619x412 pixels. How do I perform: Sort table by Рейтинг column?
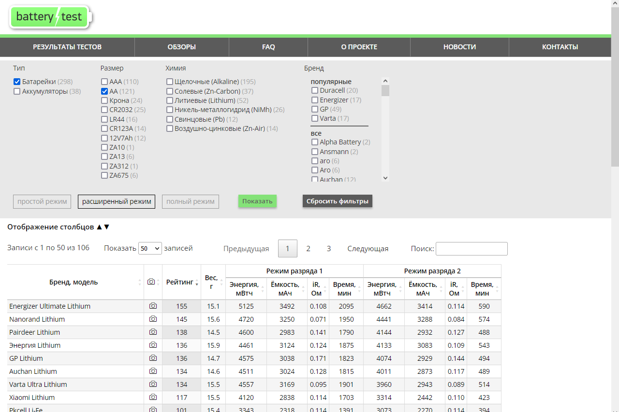tap(181, 282)
